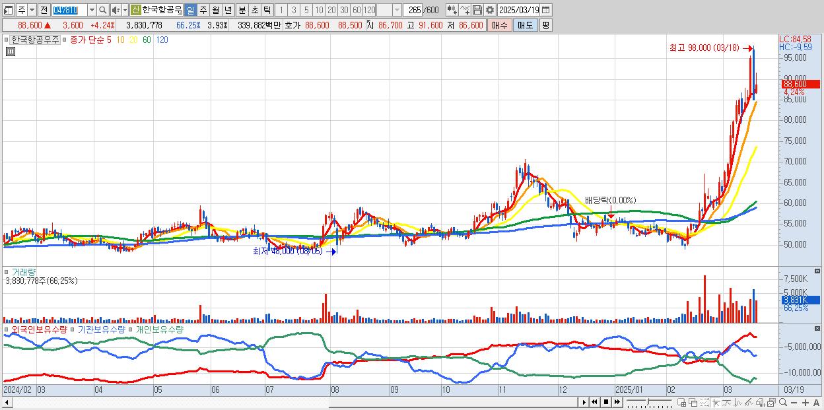This screenshot has width=824, height=410.
Task: Close the holdings indicator panel X box
Action: pyautogui.click(x=817, y=328)
